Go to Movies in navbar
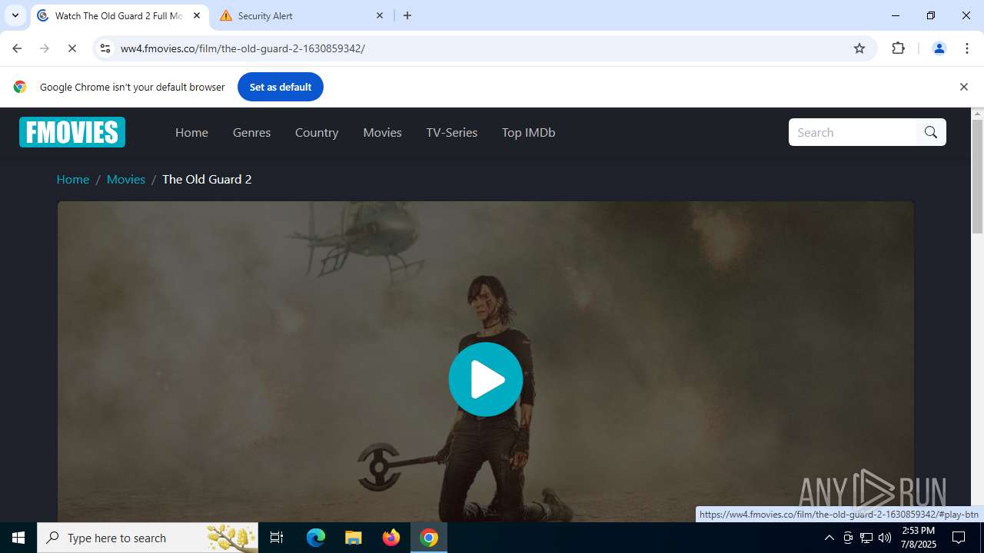 [x=382, y=132]
